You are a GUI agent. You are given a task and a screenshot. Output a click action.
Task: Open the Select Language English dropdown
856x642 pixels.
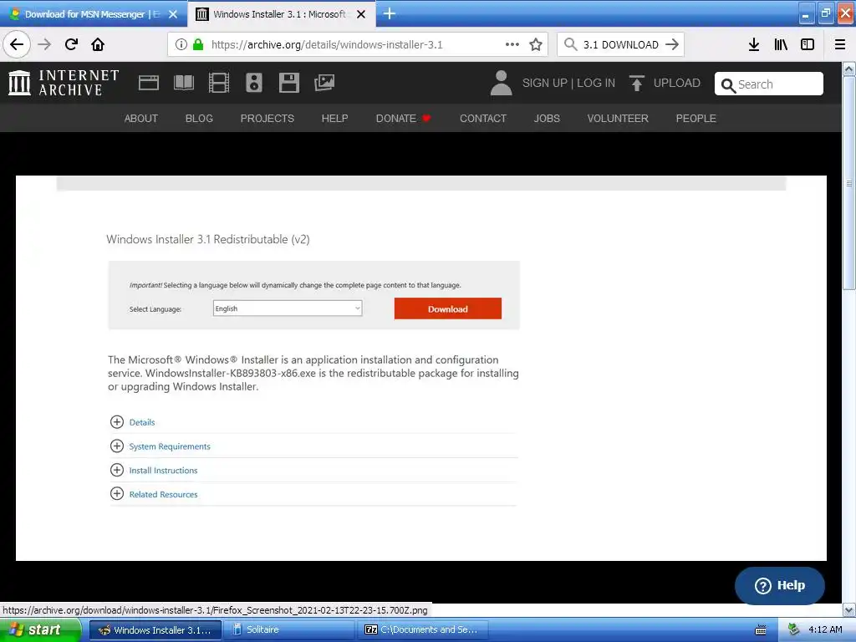[288, 308]
